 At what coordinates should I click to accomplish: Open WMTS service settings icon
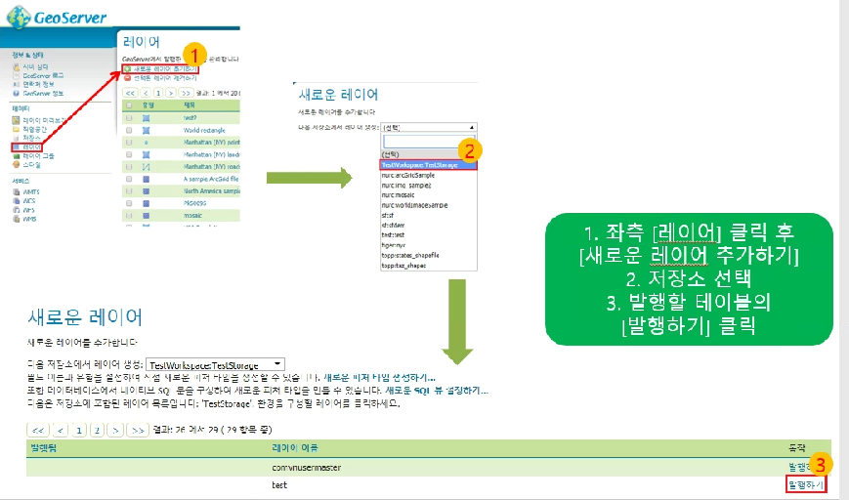[17, 191]
